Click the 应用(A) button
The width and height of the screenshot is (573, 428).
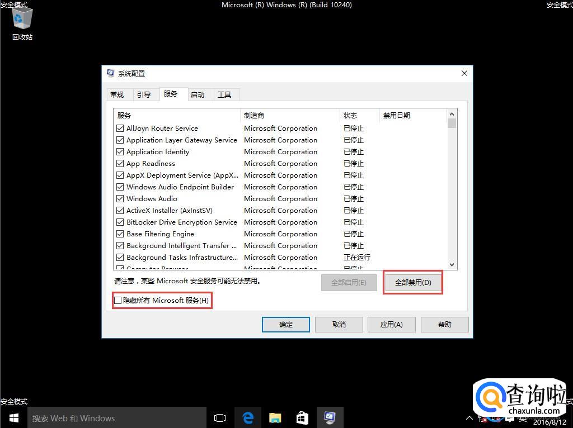pyautogui.click(x=391, y=325)
